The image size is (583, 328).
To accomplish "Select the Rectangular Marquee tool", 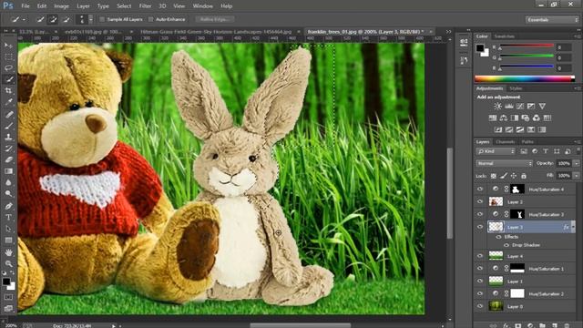I will point(8,56).
